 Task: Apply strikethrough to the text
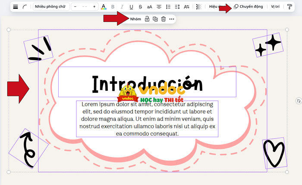click(140, 7)
